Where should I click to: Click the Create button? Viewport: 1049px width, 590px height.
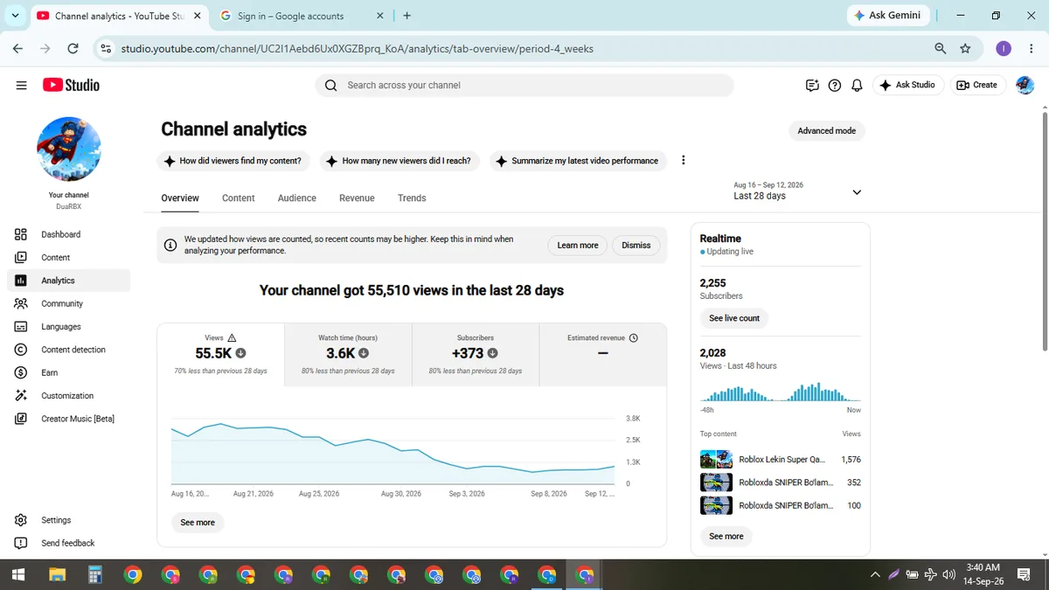pyautogui.click(x=977, y=85)
